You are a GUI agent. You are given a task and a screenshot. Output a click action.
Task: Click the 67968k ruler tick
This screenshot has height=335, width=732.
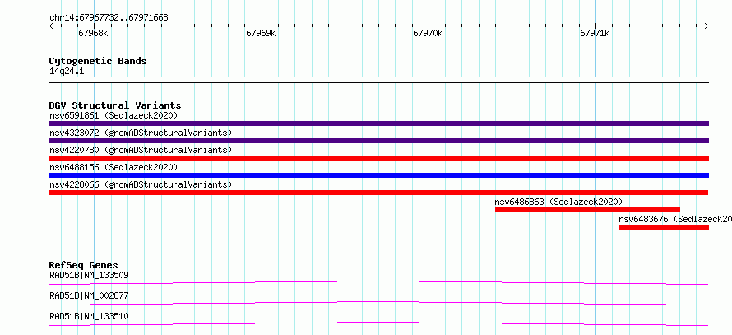click(x=94, y=33)
